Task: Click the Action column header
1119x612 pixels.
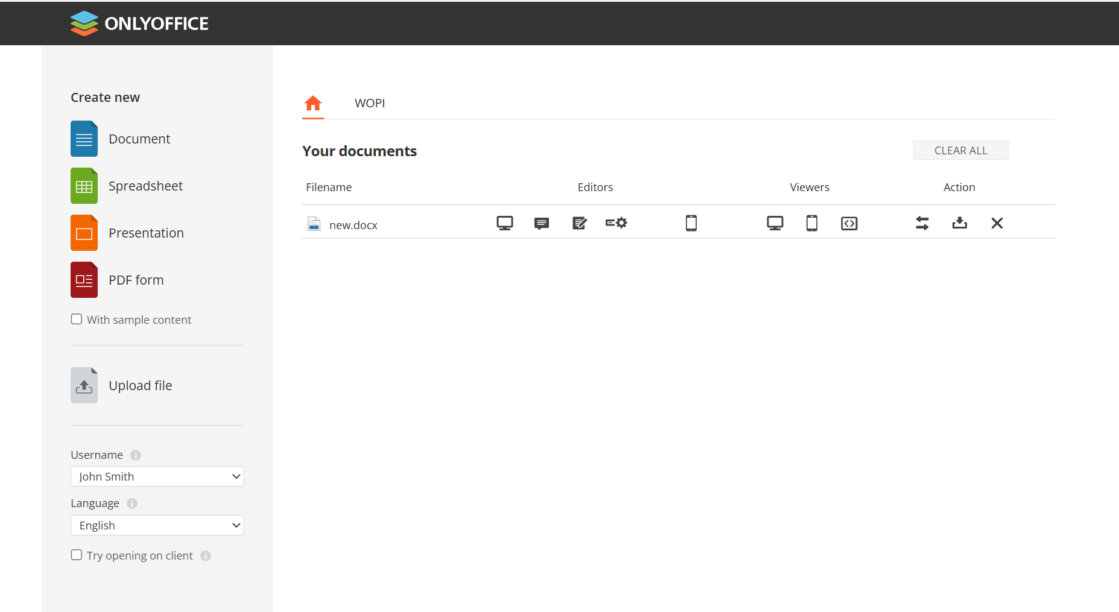Action: click(x=959, y=187)
